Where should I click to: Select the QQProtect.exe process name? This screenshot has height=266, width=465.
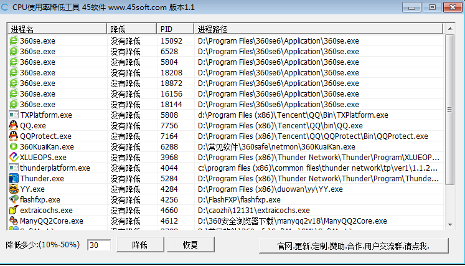[45, 136]
